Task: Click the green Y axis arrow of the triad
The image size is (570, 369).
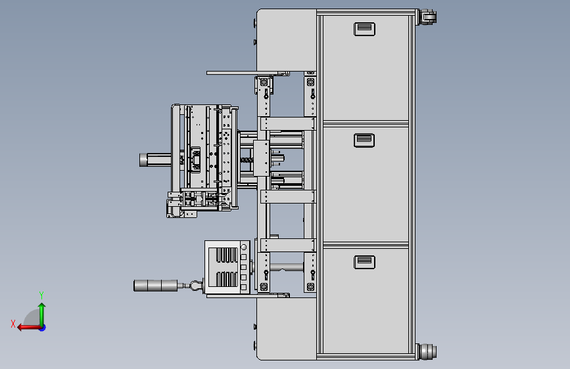Action: pyautogui.click(x=42, y=314)
